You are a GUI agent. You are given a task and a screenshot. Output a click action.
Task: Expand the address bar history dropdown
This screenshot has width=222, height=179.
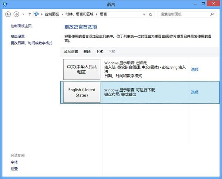[144, 14]
